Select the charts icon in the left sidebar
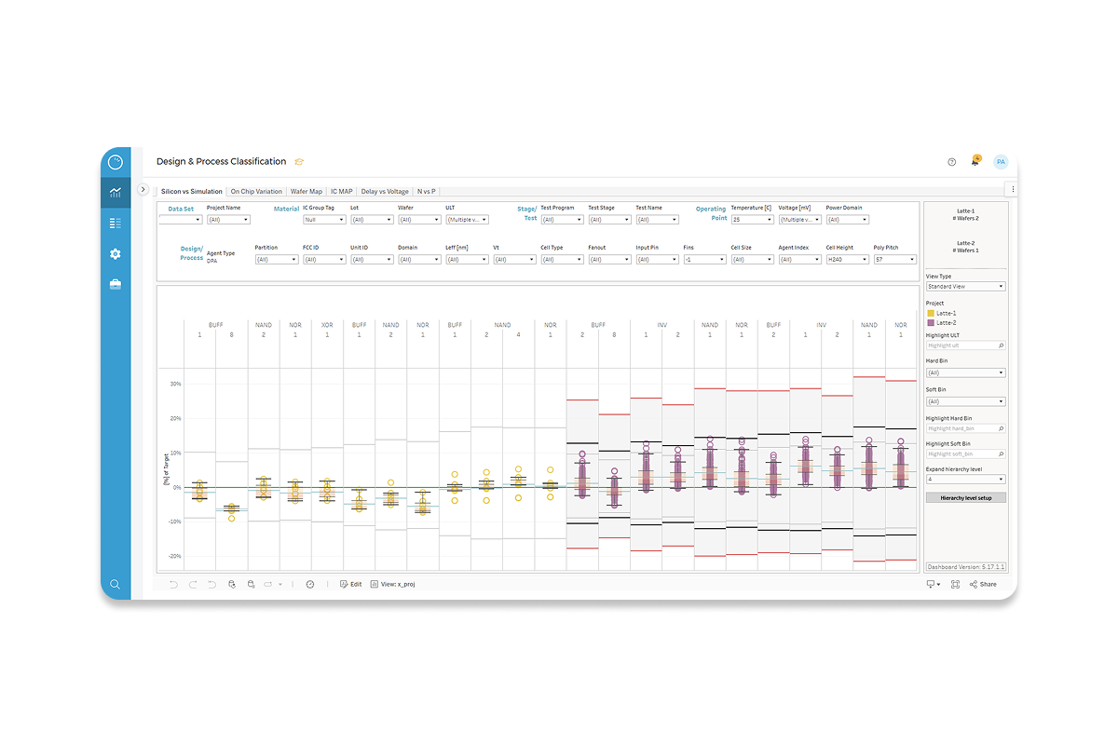The width and height of the screenshot is (1118, 745). coord(115,193)
